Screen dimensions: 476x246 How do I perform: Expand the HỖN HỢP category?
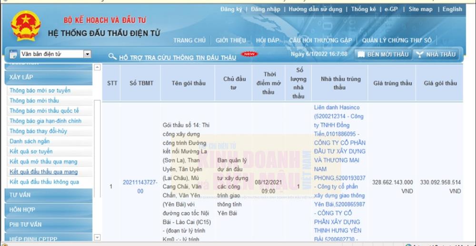tap(22, 210)
